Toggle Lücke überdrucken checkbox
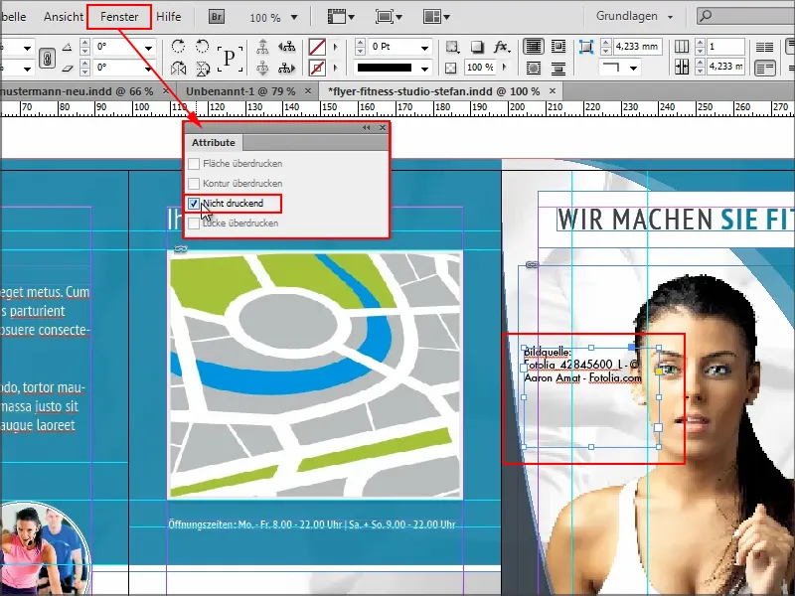 194,223
